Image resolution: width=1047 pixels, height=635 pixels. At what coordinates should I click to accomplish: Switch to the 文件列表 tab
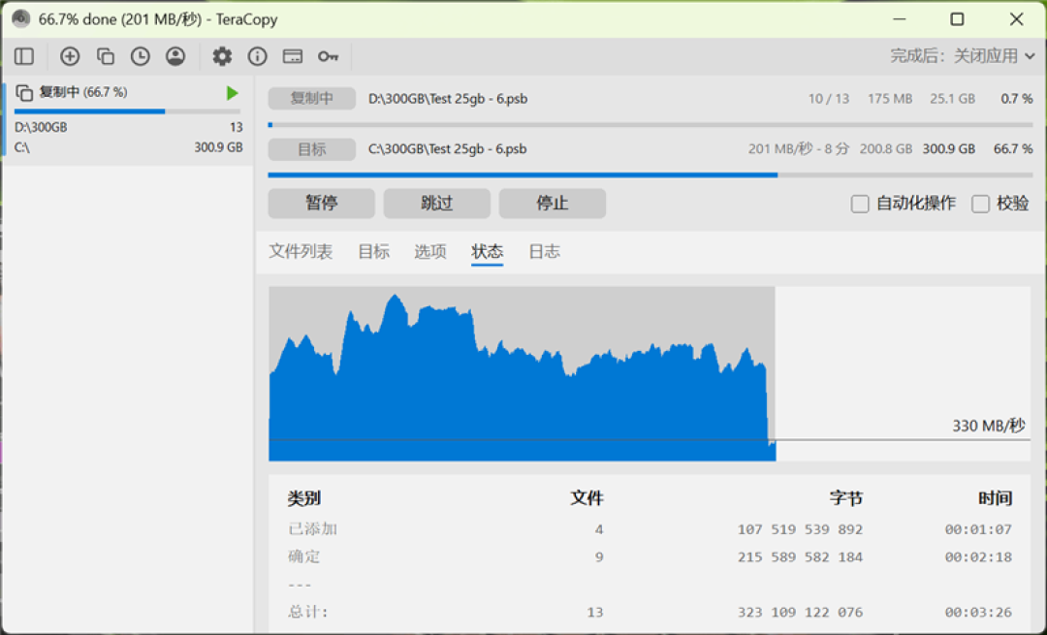pos(301,252)
